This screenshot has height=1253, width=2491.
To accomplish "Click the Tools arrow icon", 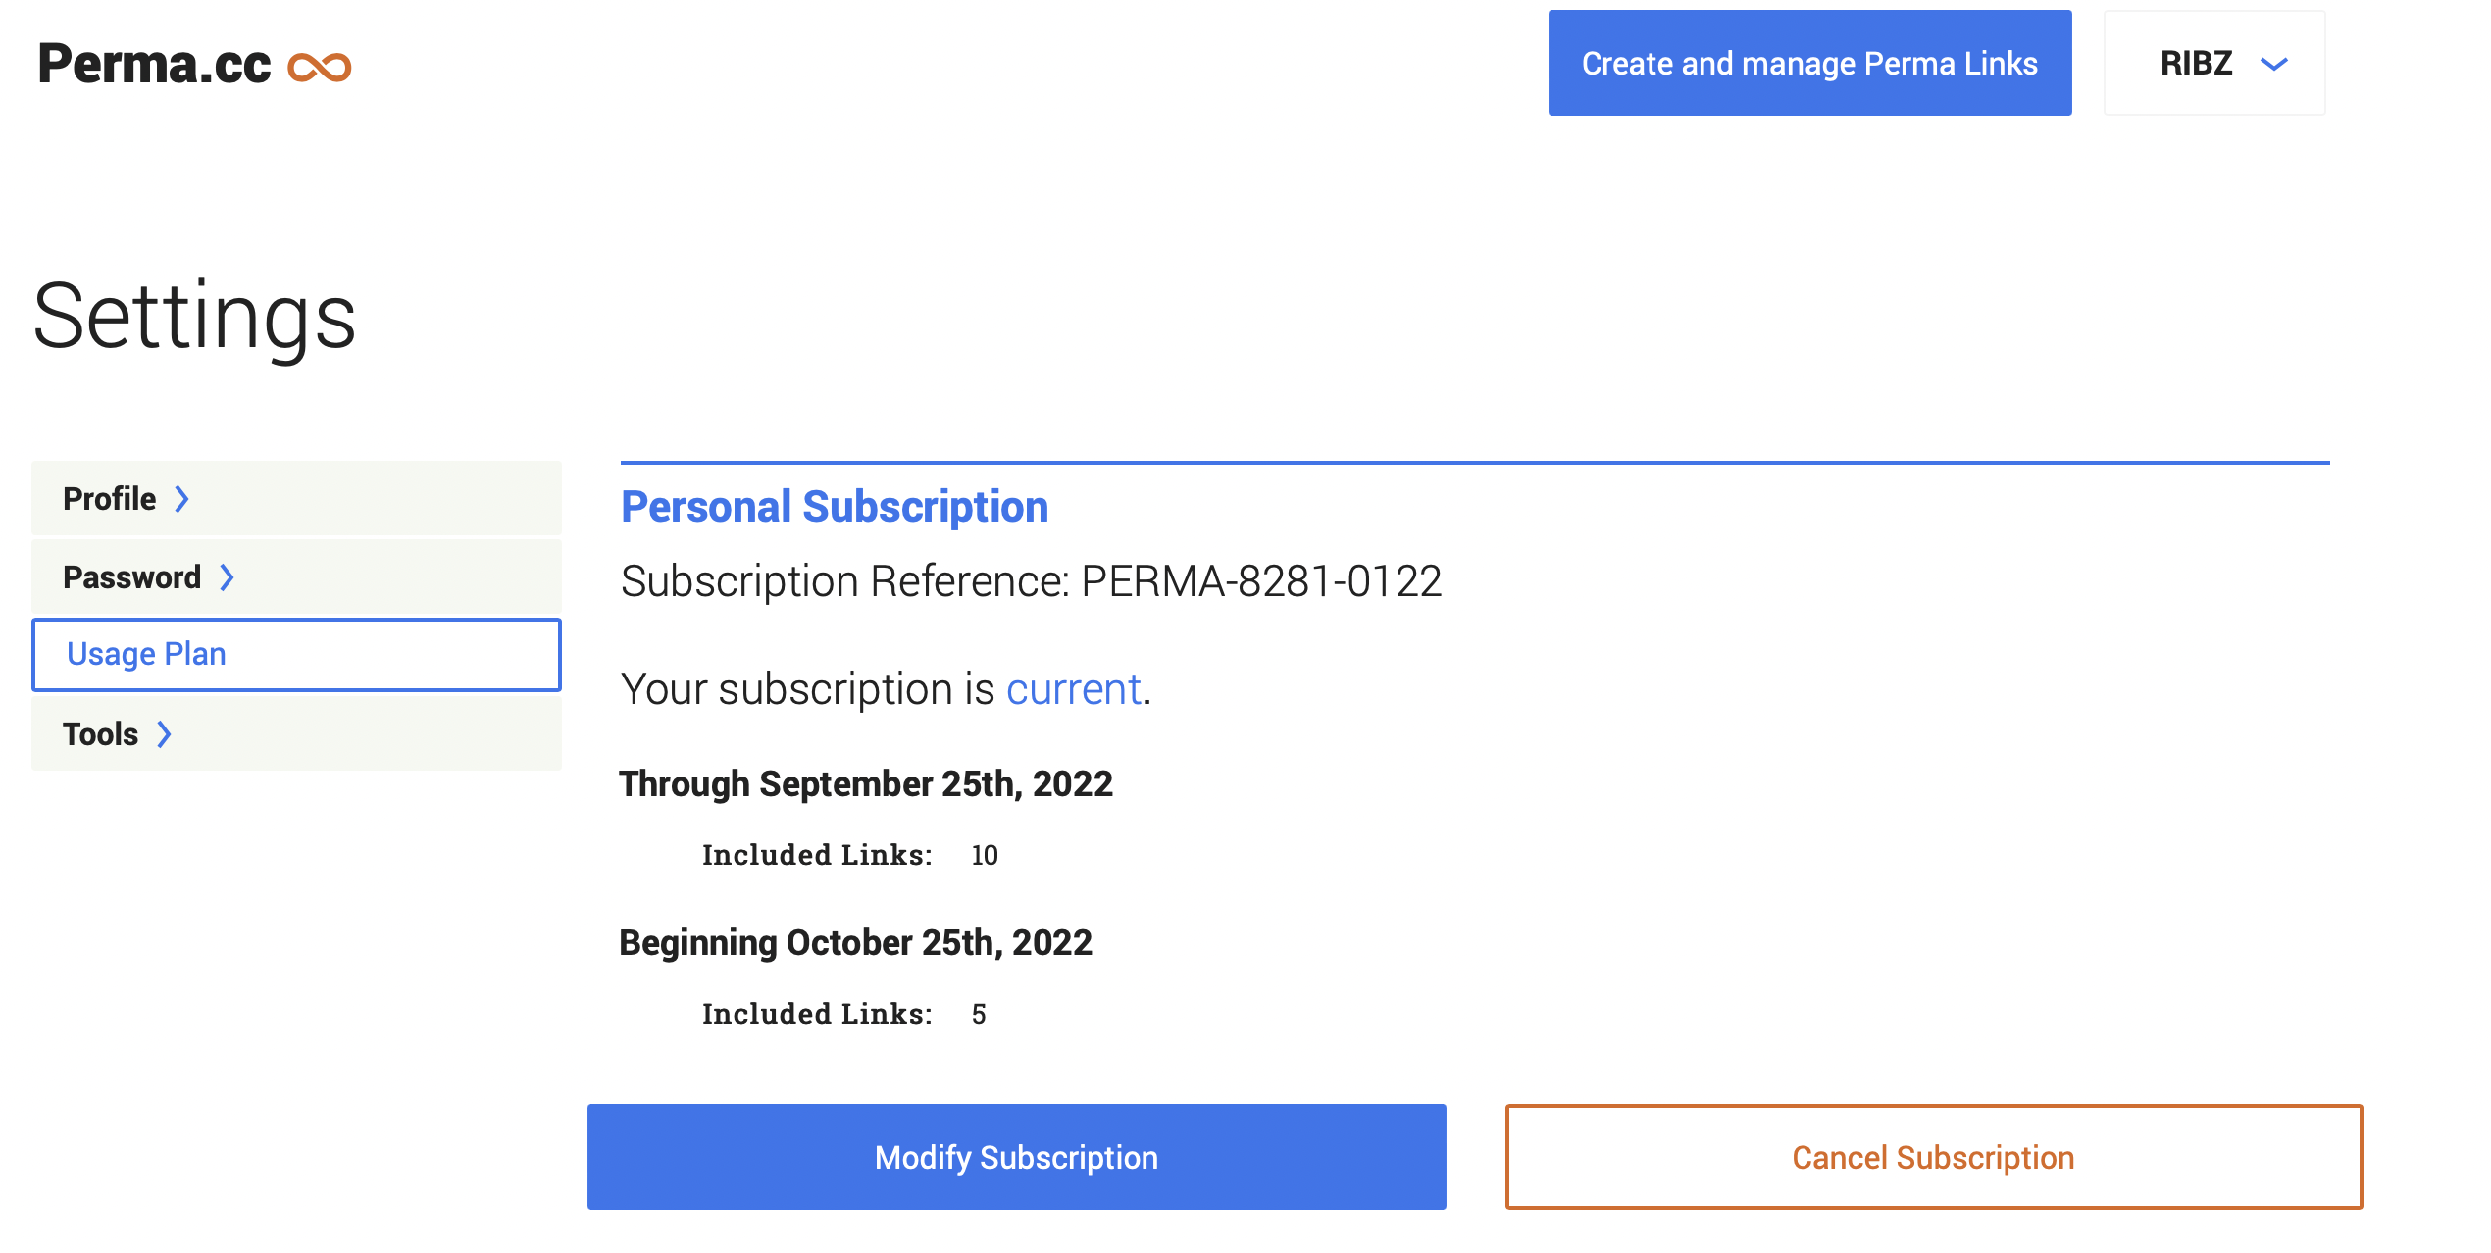I will pyautogui.click(x=164, y=733).
